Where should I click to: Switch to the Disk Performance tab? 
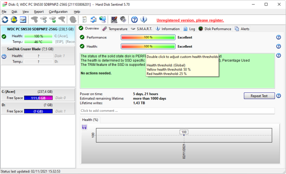[x=215, y=29]
